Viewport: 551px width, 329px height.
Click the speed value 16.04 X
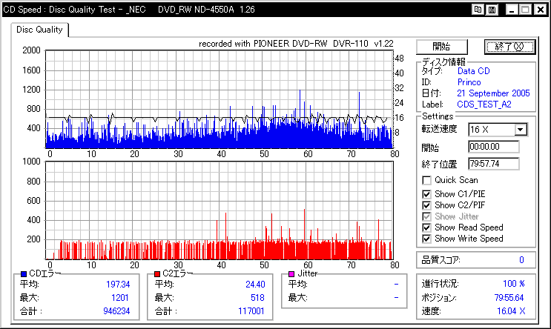click(511, 311)
